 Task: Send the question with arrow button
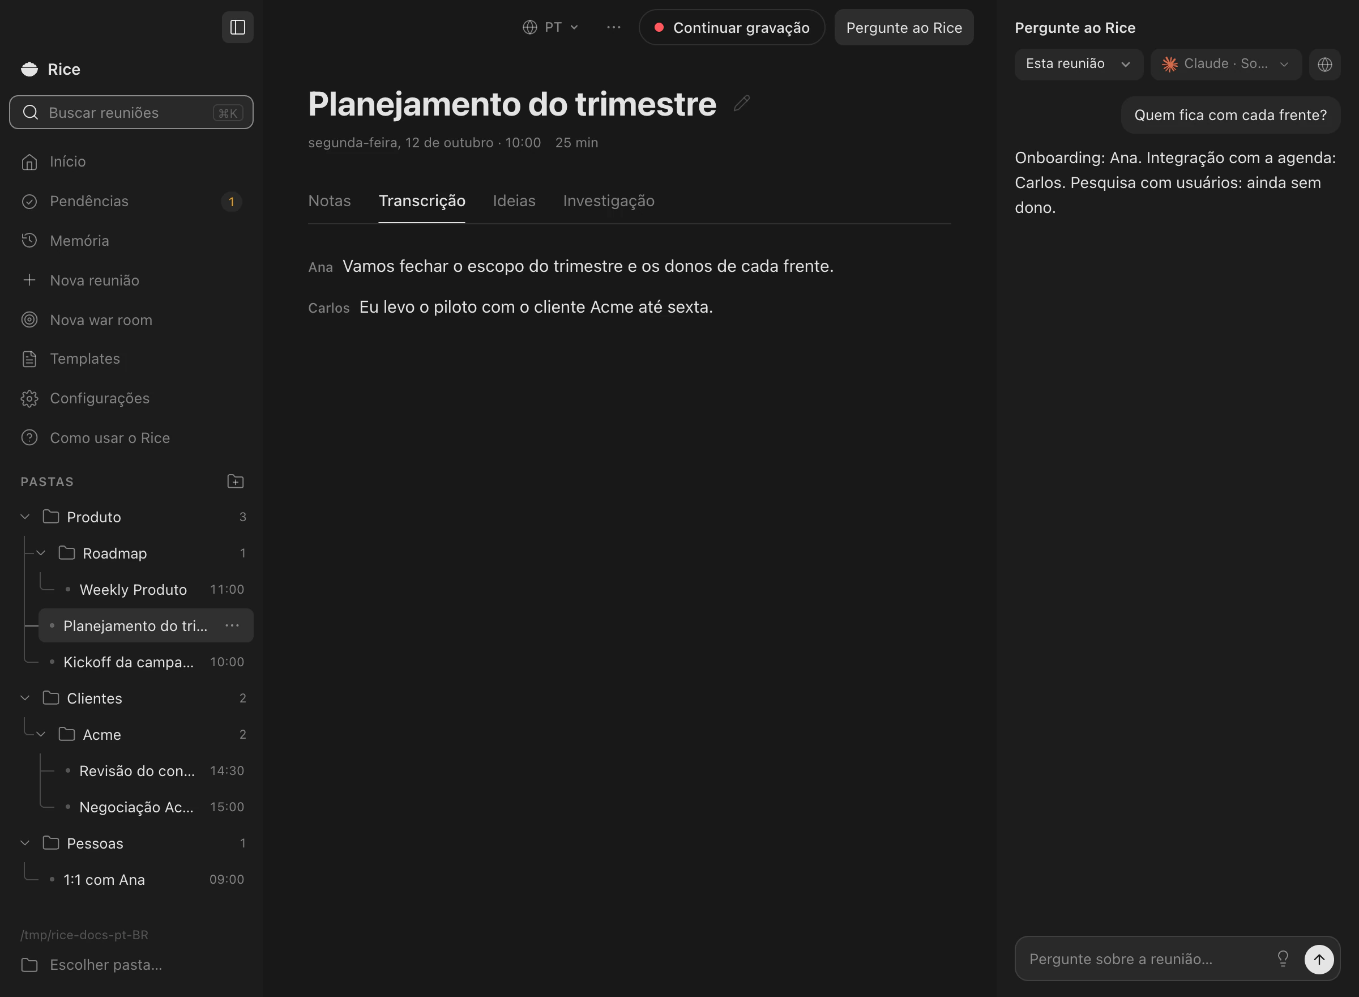[x=1319, y=958]
